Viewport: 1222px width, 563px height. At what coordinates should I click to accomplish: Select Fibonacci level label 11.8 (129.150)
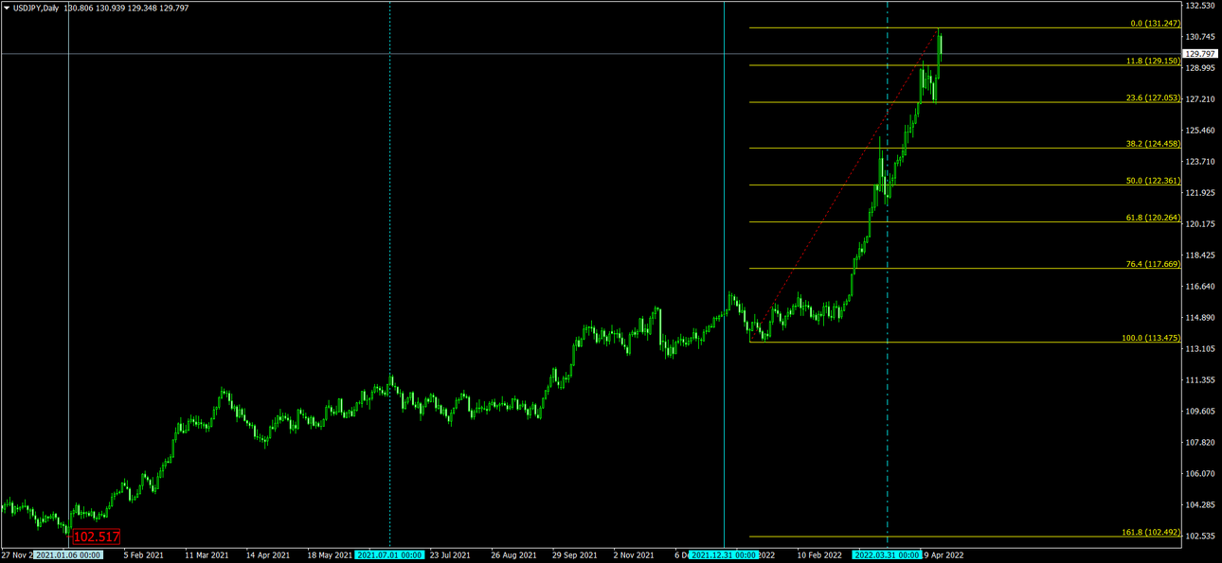[1153, 61]
